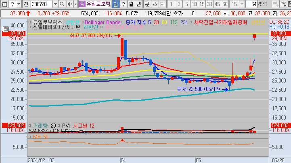Select the 분 minute chart tab
The height and width of the screenshot is (163, 291).
pos(147,4)
